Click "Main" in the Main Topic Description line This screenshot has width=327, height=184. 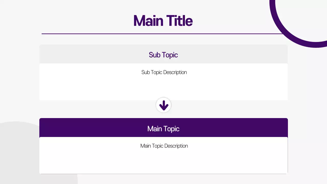pos(146,146)
